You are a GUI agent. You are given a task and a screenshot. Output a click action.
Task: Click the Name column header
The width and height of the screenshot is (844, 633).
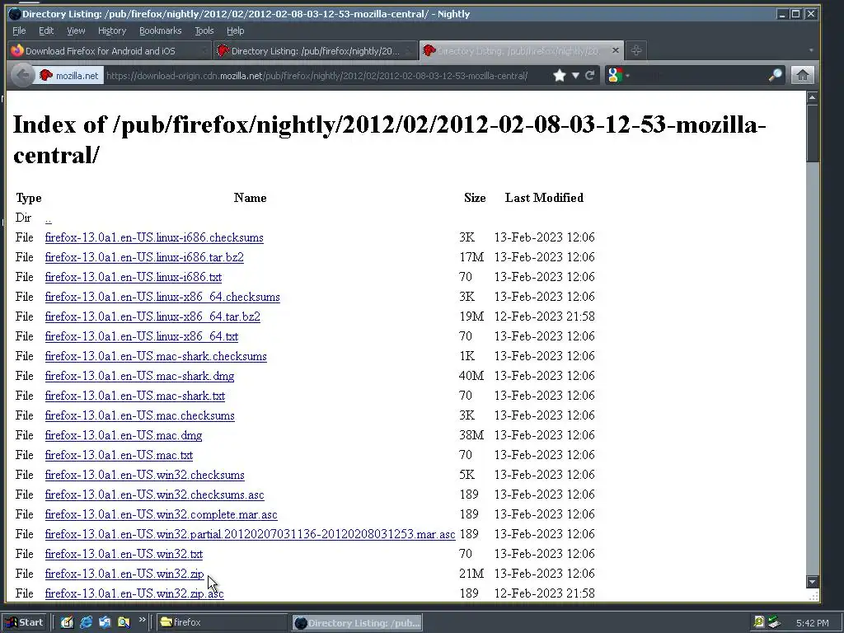(x=250, y=198)
